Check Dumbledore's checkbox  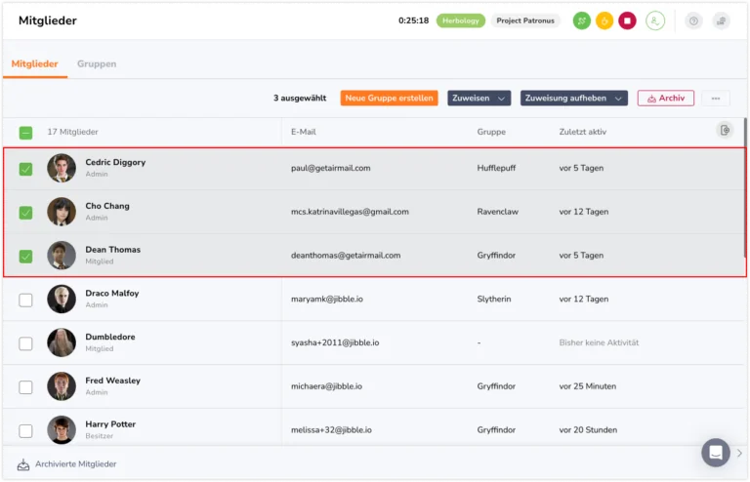click(25, 343)
